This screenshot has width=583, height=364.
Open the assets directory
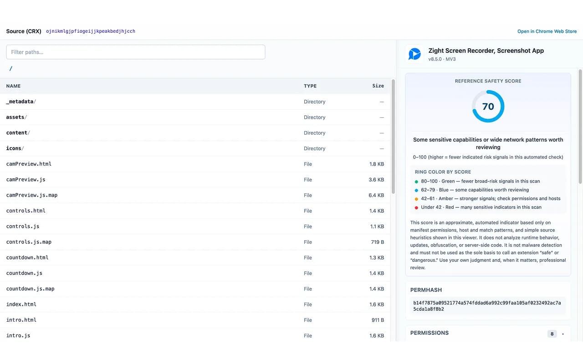(16, 117)
